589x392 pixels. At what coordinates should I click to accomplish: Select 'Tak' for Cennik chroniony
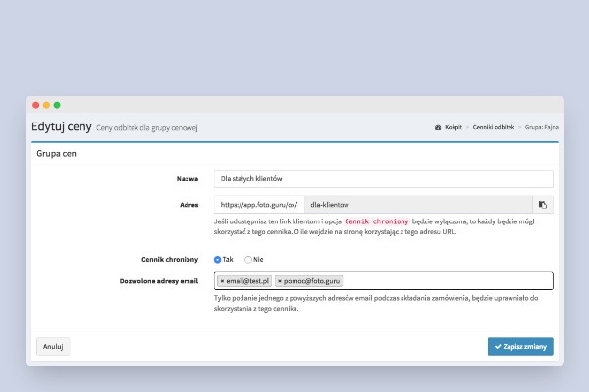coord(217,259)
